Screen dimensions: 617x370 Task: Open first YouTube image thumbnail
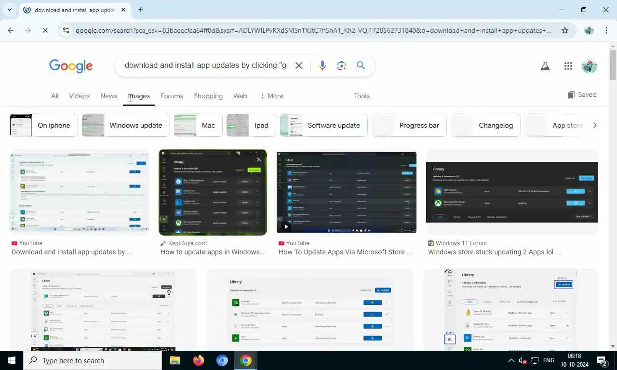[x=79, y=191]
